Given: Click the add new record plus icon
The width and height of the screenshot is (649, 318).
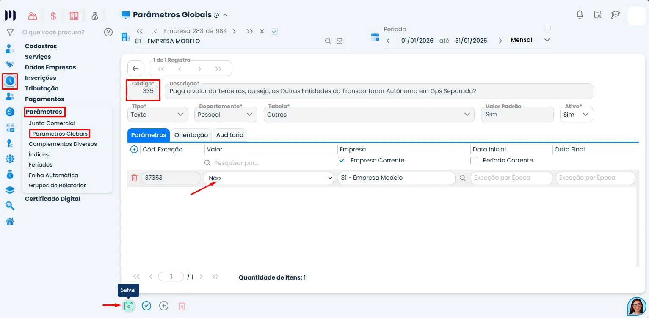Looking at the screenshot, I should 164,306.
